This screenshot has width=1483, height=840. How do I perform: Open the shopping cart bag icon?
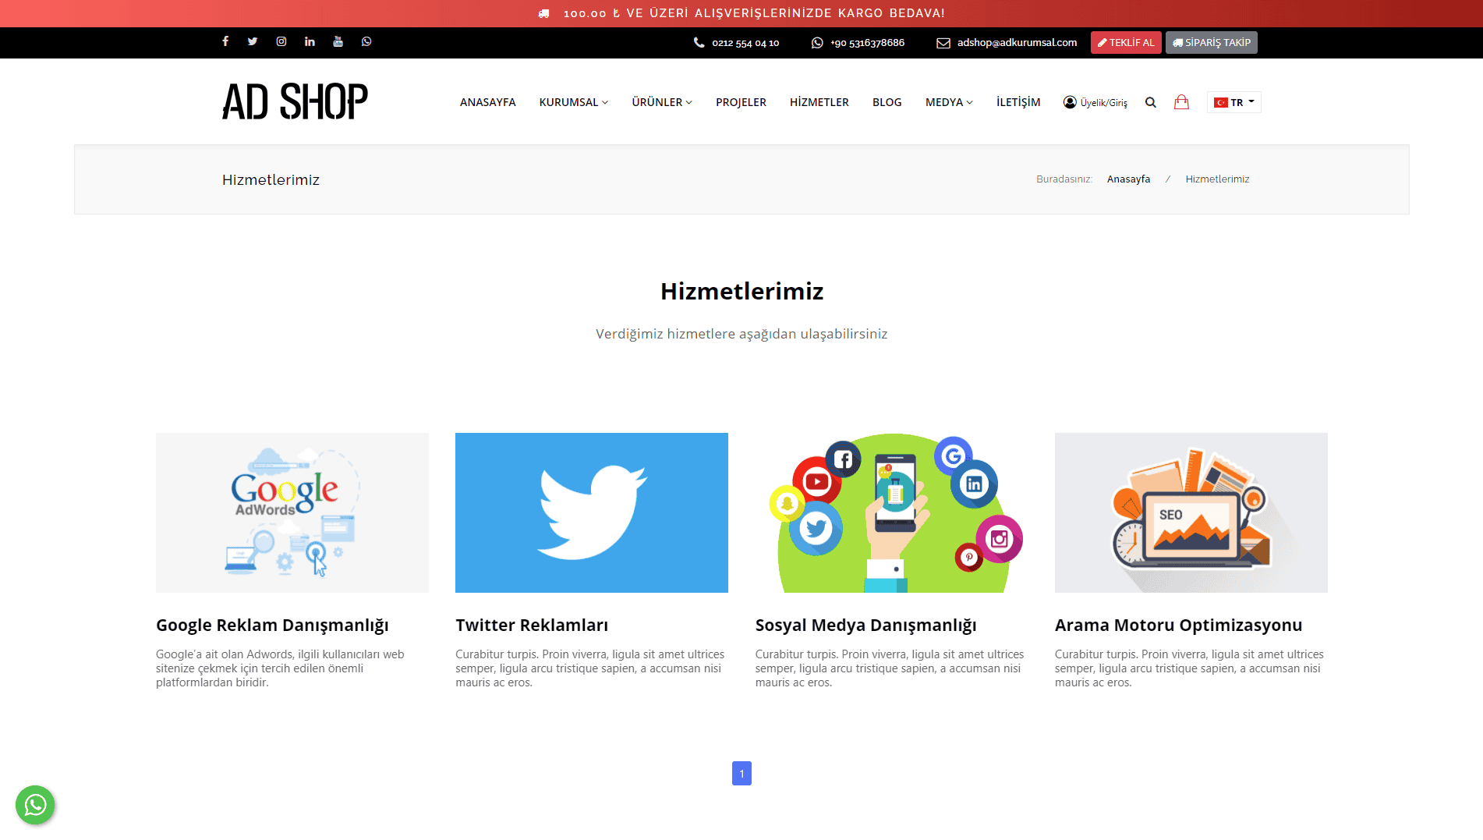click(1181, 102)
